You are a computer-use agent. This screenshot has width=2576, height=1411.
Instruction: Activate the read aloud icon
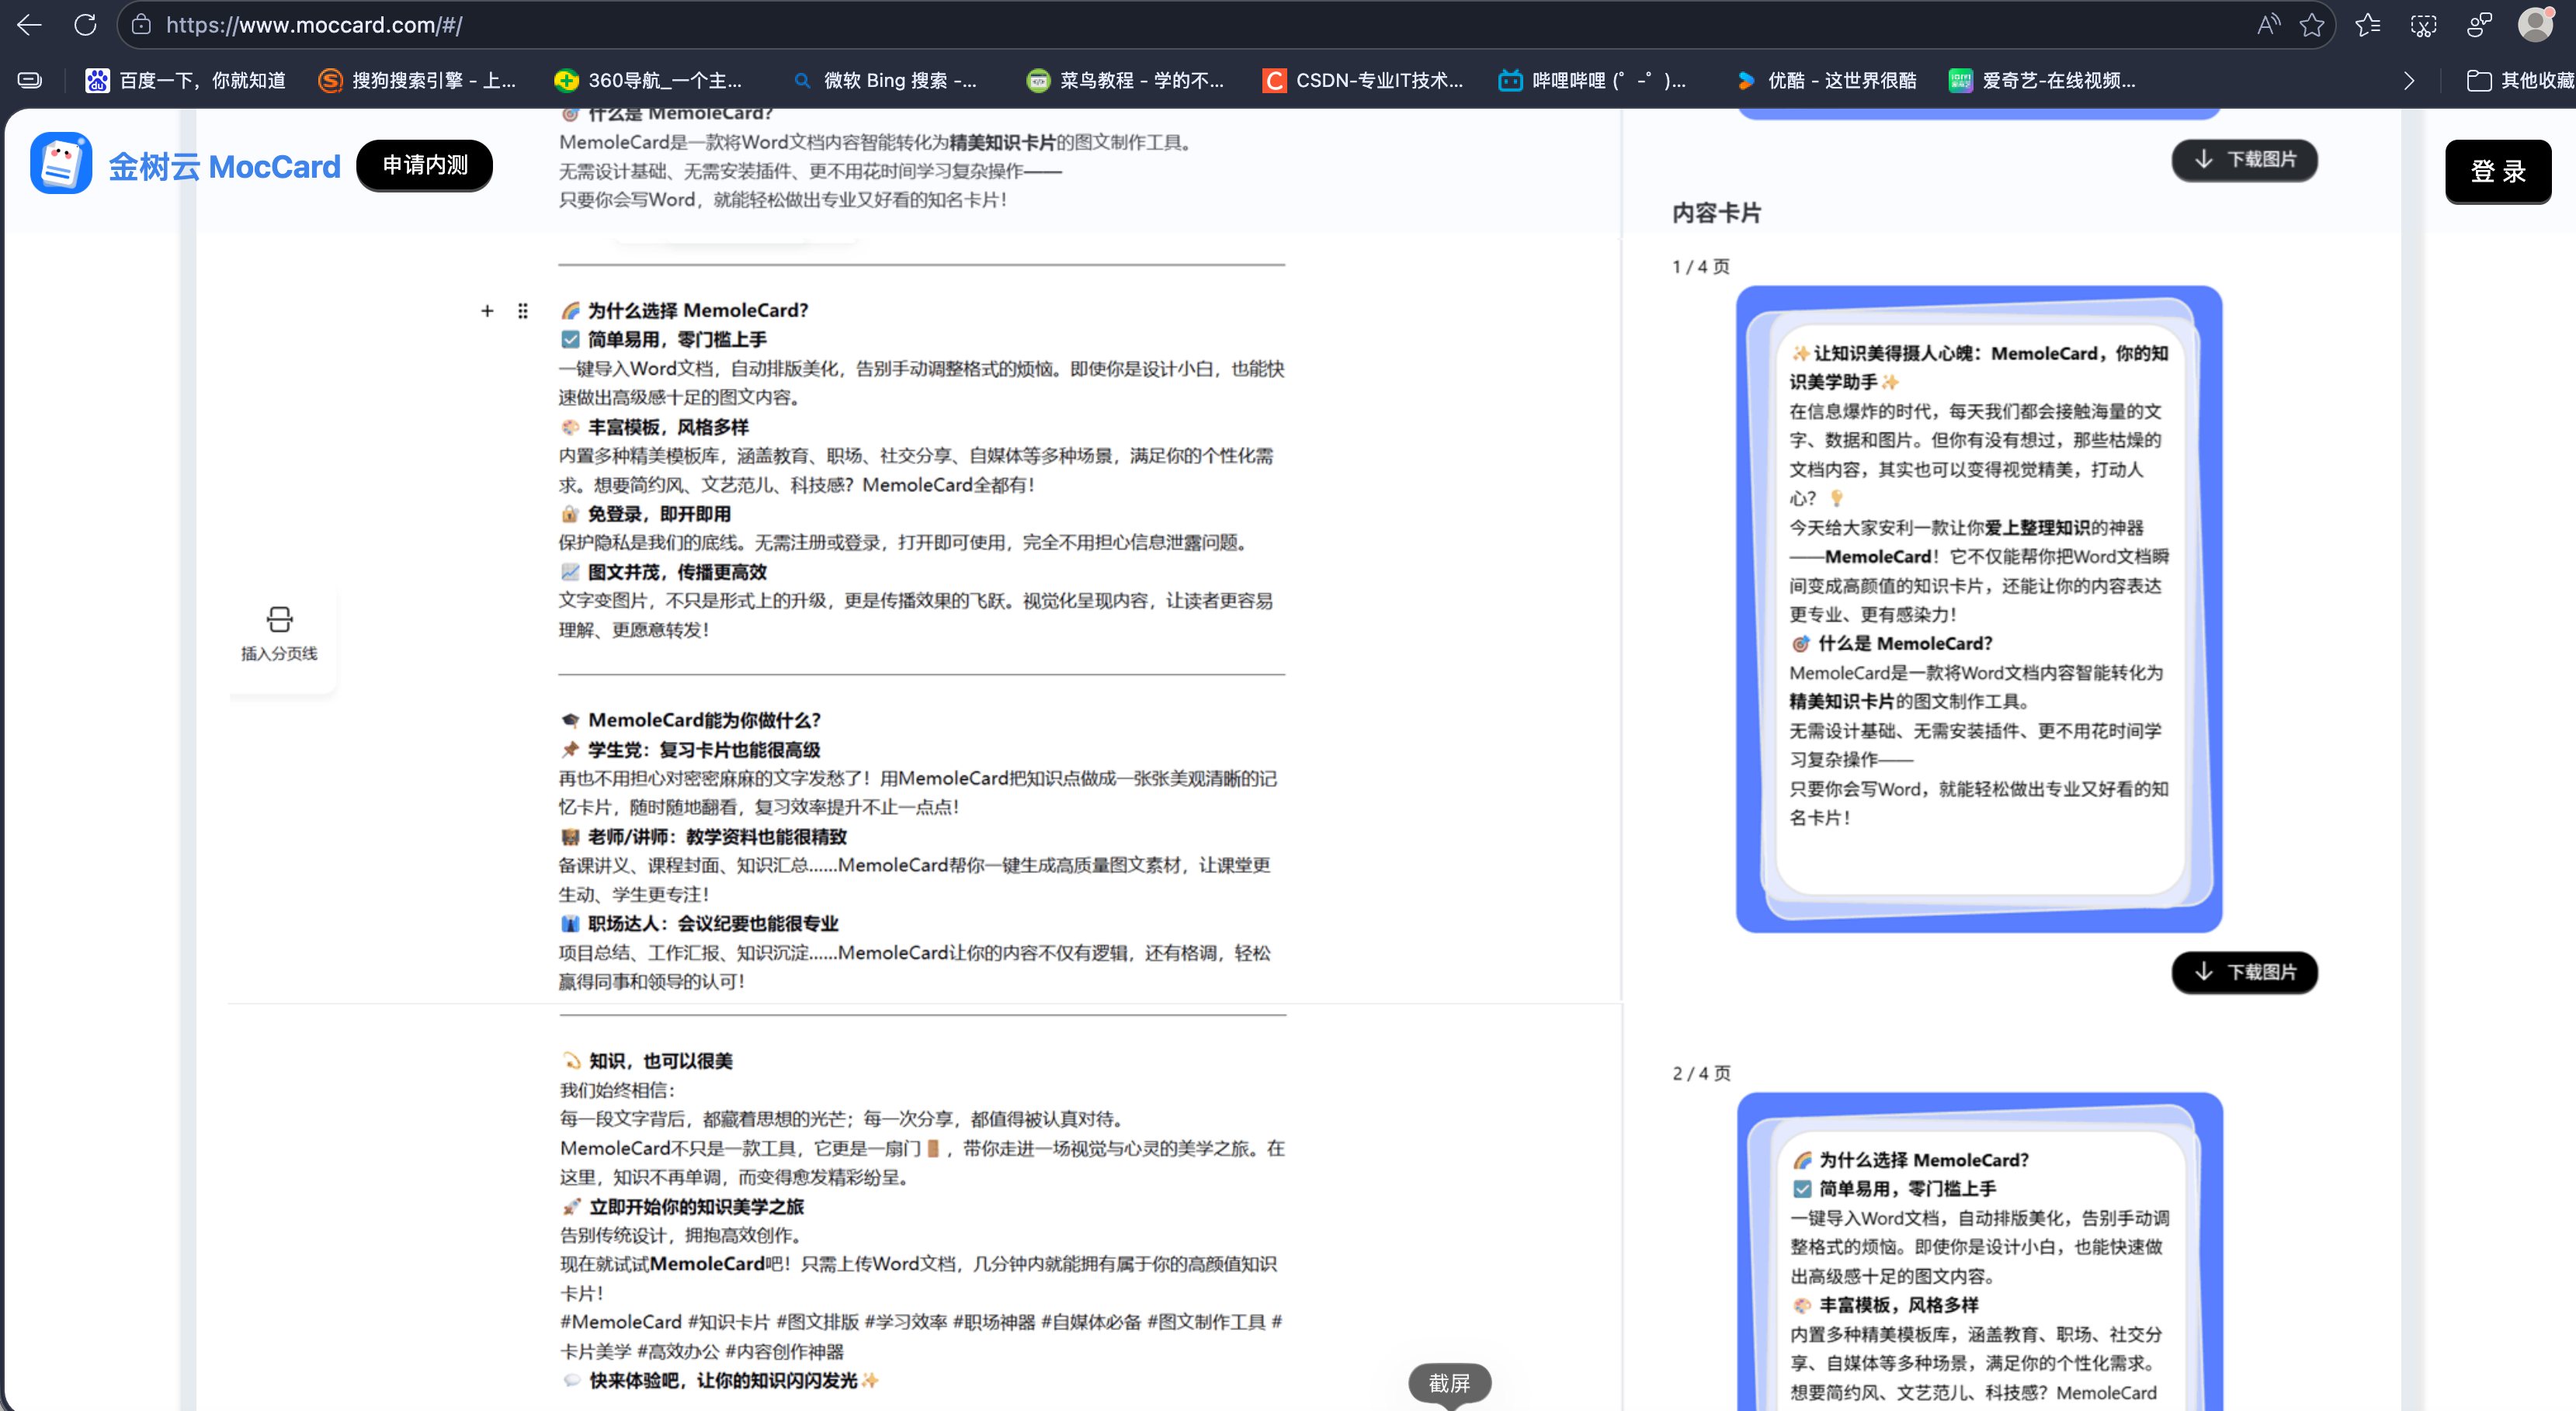pos(2268,25)
